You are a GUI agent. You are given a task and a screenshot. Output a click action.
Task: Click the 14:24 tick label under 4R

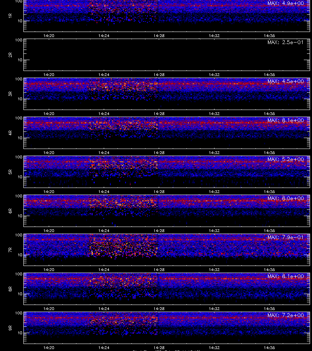point(104,152)
